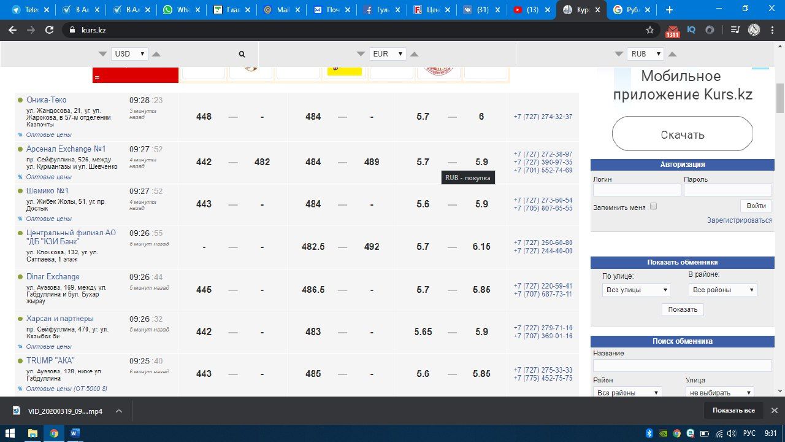This screenshot has height=442, width=785.
Task: Open 'Все улицы' street dropdown
Action: tap(637, 290)
